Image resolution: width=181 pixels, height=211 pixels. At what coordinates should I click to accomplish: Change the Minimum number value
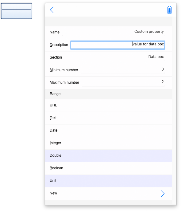coord(122,70)
